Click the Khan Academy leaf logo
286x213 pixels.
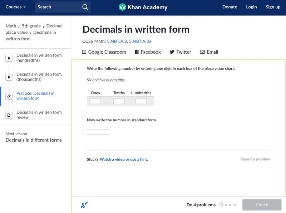[x=123, y=7]
